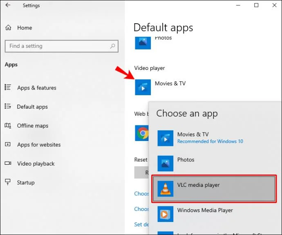Click Recommended for Windows 10 text
Screen dimensions: 282x235
[210, 141]
